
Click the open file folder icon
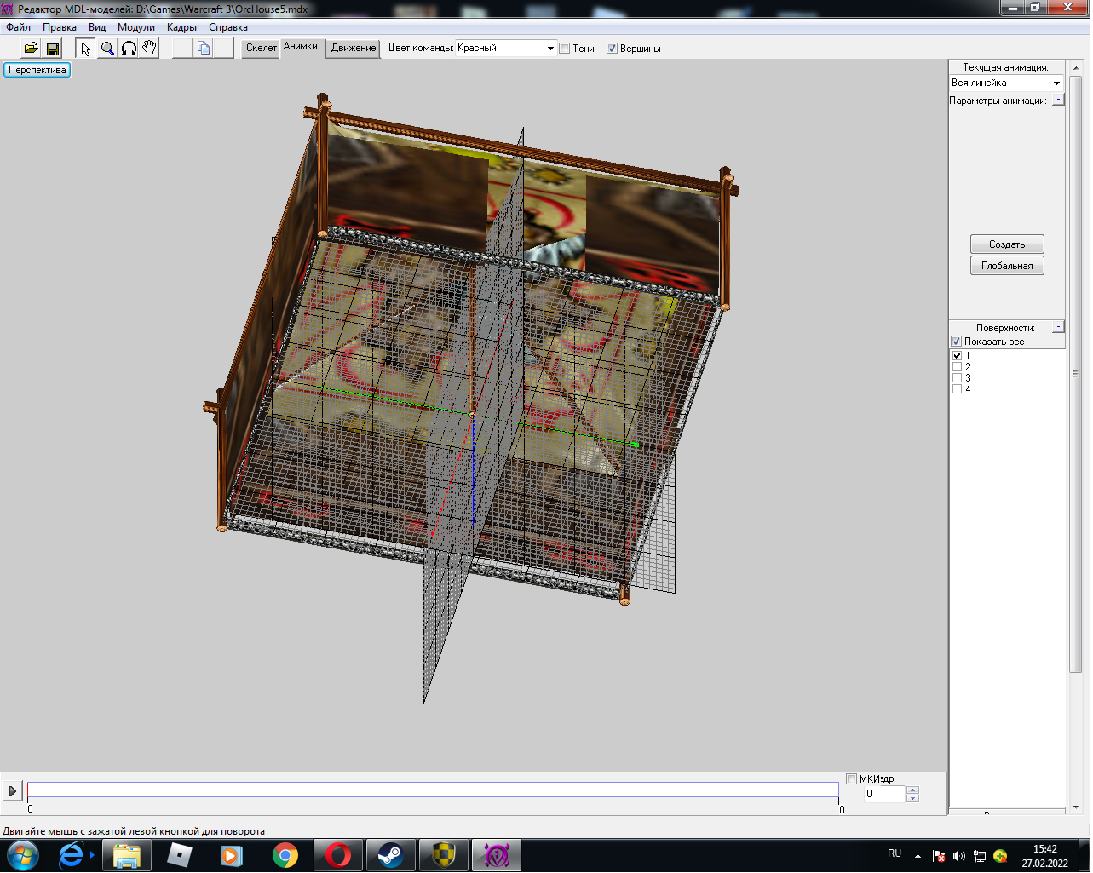pos(31,49)
